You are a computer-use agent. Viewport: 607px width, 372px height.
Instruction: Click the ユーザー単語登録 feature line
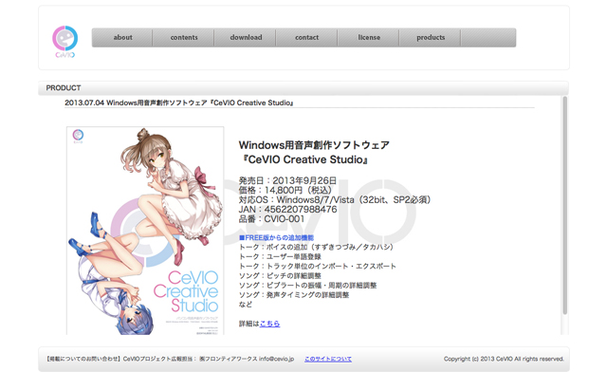[280, 256]
